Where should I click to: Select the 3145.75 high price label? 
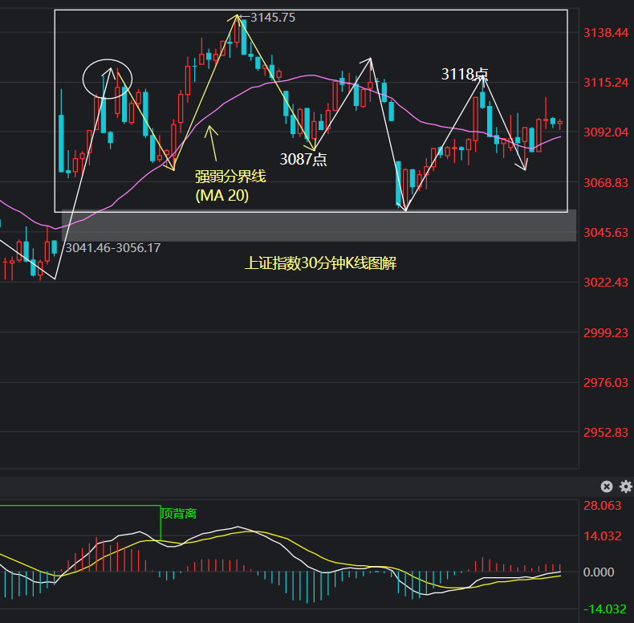273,18
